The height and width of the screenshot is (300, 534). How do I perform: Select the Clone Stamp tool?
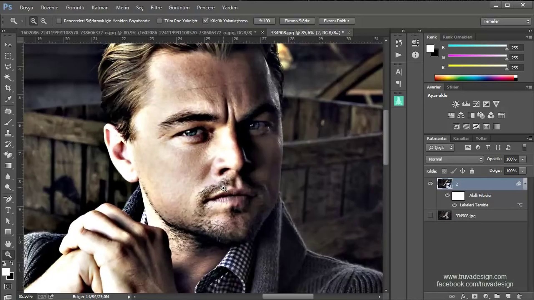[8, 133]
